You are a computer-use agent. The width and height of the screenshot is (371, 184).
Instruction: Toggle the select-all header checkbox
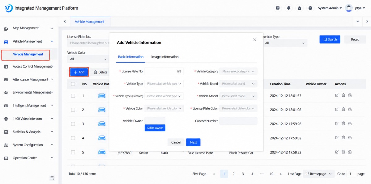point(73,84)
